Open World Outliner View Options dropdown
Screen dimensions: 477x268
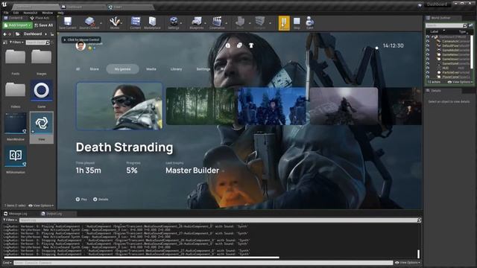click(x=460, y=82)
